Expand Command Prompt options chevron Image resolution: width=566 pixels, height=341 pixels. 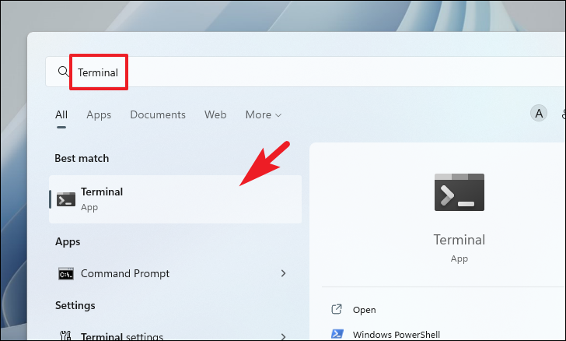pyautogui.click(x=283, y=273)
